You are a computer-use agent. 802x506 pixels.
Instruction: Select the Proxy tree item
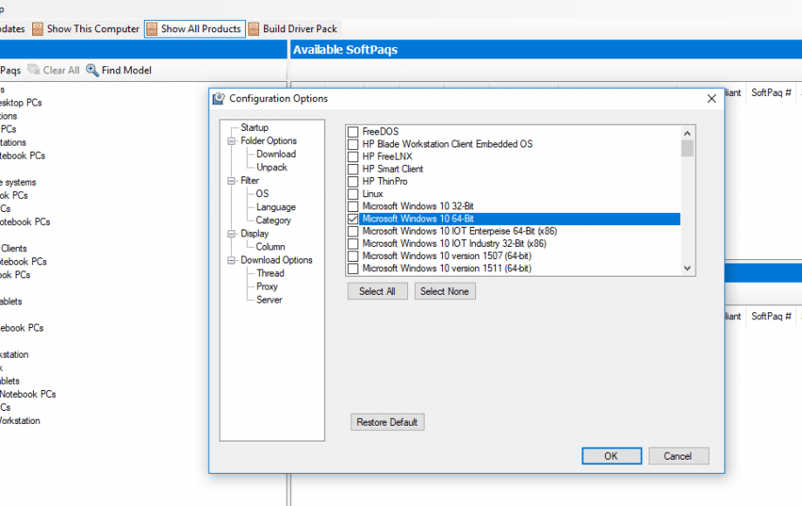(x=267, y=286)
